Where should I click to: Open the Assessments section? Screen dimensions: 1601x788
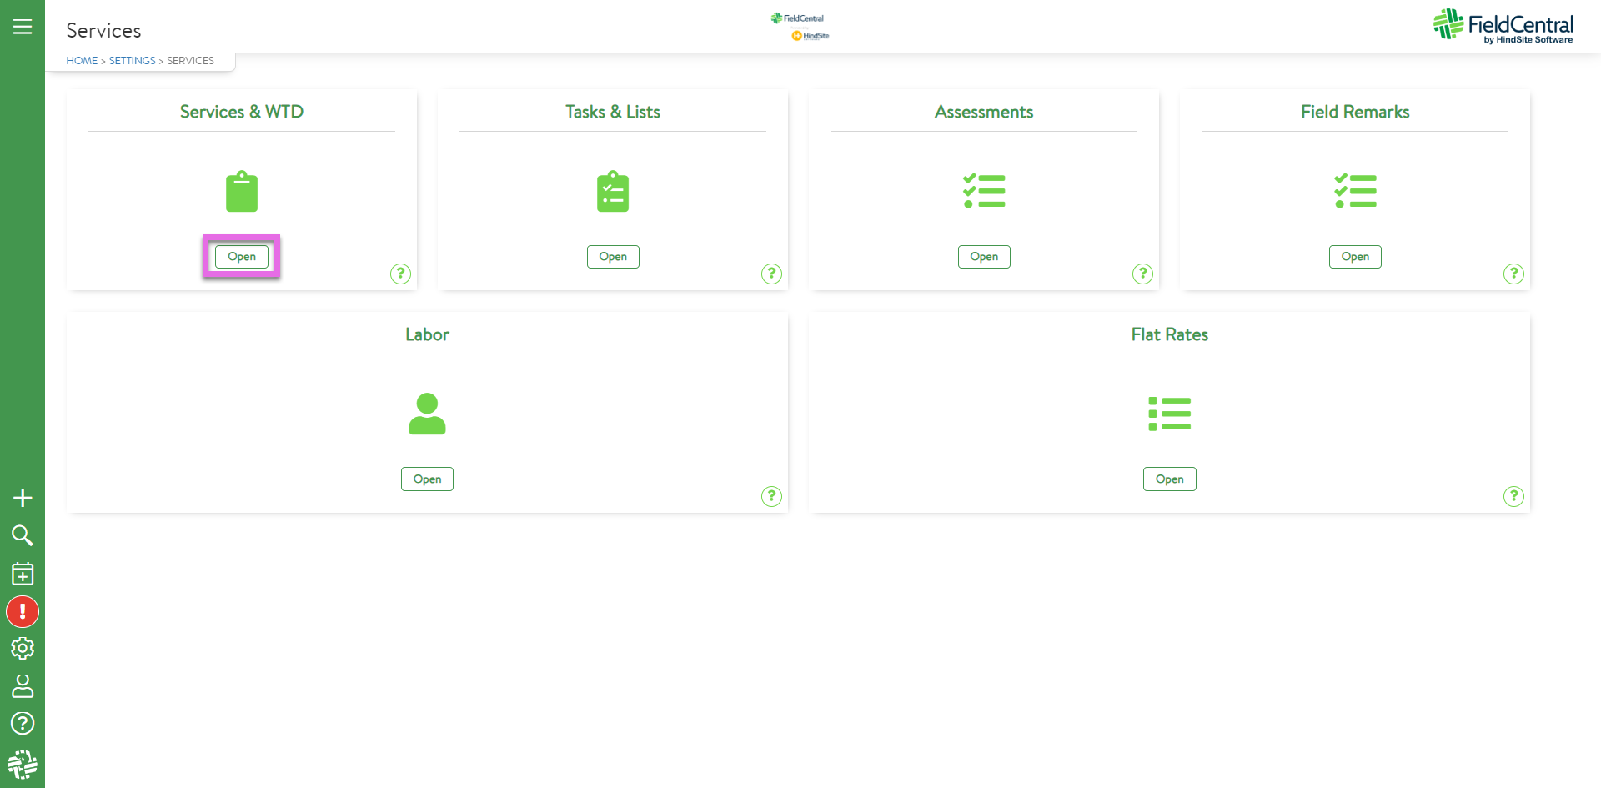pos(984,257)
